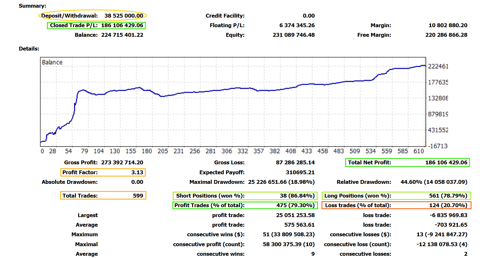Click the Balance value 224 715 401.22
Image resolution: width=489 pixels, height=258 pixels.
pyautogui.click(x=122, y=35)
